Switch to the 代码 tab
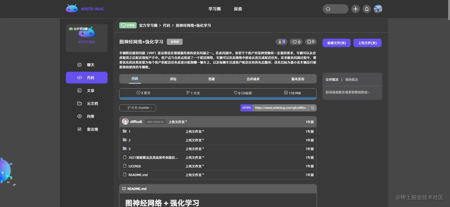Viewport: 450px width, 207px height. (135, 79)
